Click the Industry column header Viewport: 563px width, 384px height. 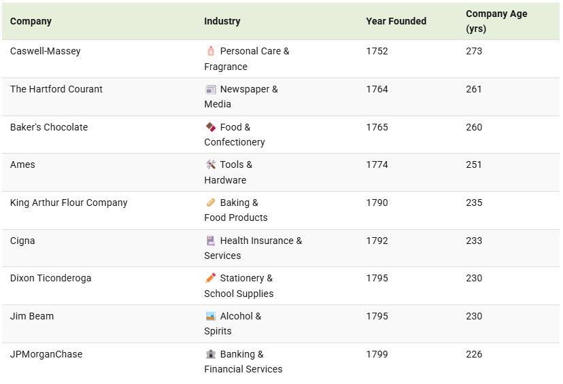pos(222,21)
